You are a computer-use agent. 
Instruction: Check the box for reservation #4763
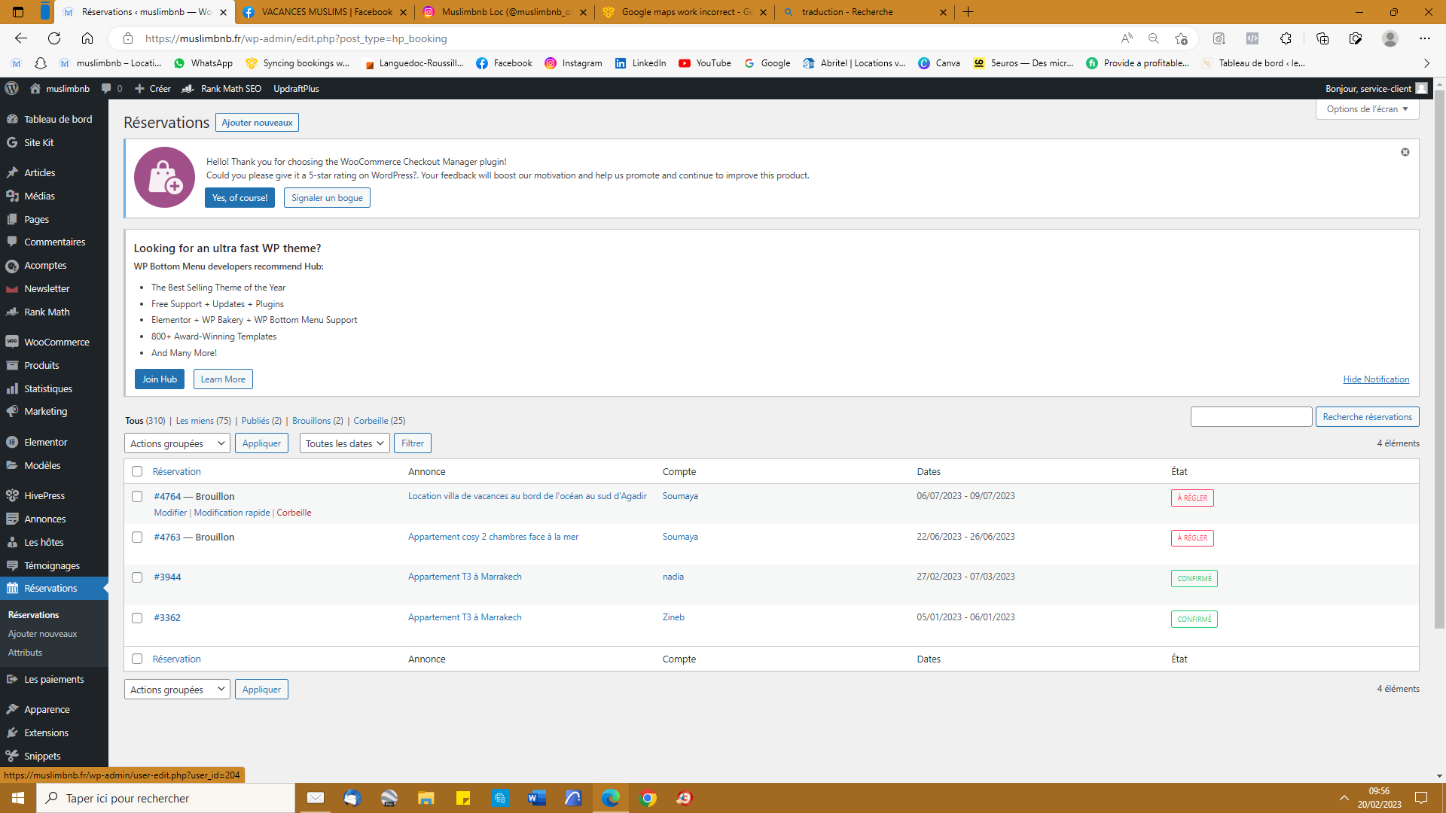pyautogui.click(x=137, y=537)
